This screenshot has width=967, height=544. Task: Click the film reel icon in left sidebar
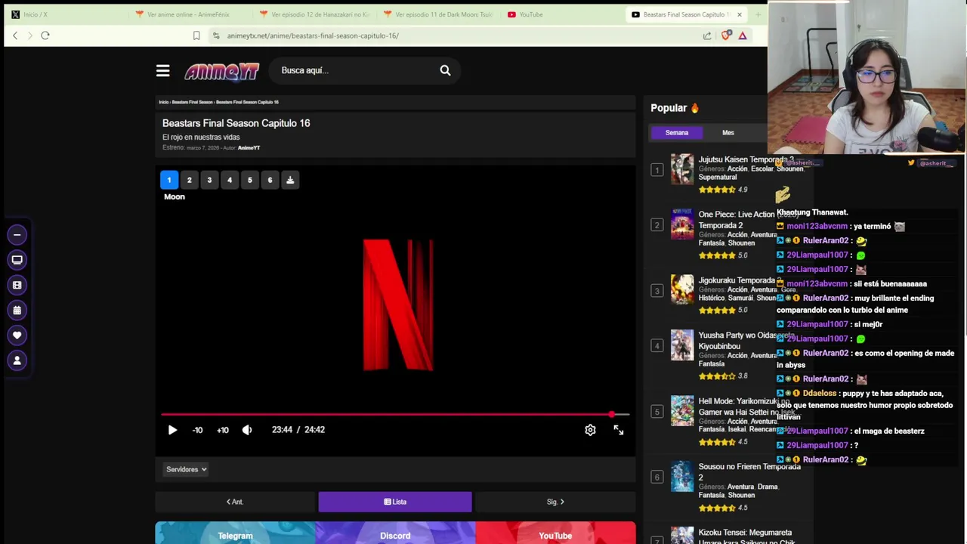[x=17, y=285]
